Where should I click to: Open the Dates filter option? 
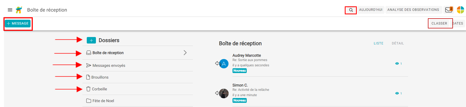[x=458, y=23]
